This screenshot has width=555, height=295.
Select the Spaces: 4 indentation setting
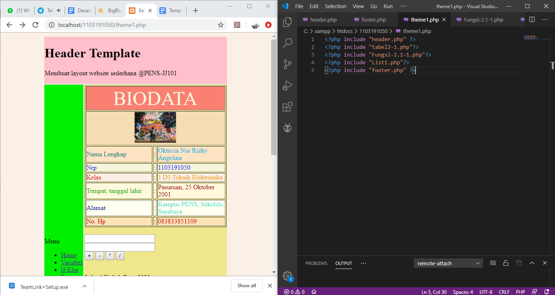[463, 292]
